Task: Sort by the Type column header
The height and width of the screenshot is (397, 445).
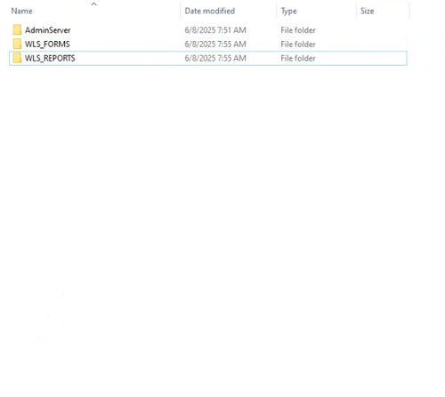Action: coord(288,12)
